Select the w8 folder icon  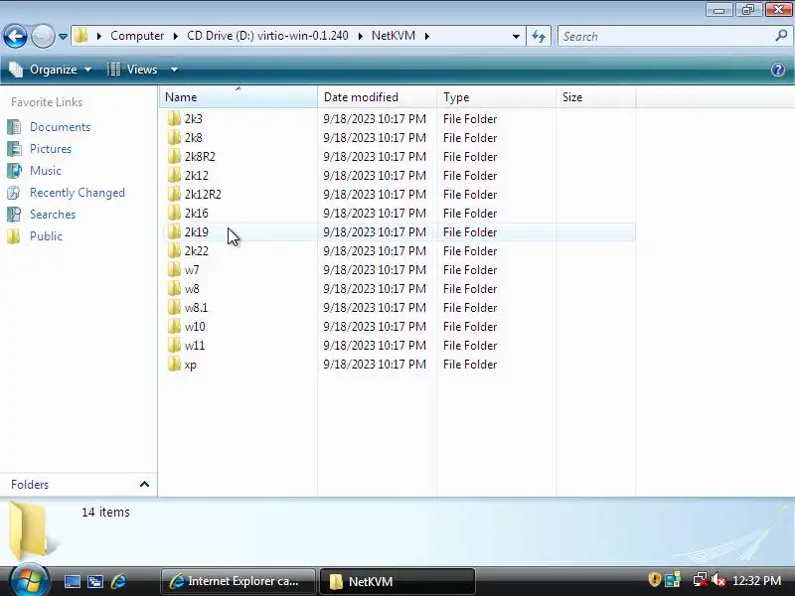click(x=174, y=288)
